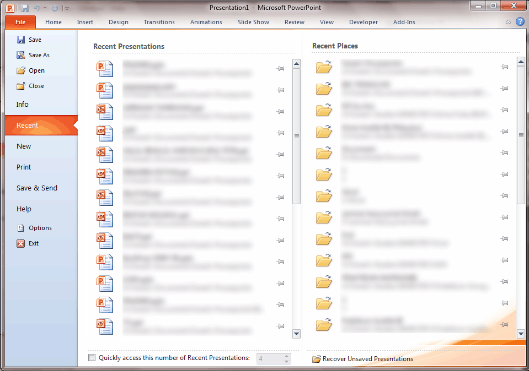529x371 pixels.
Task: Increase the recent presentations count with the up stepper
Action: coord(286,356)
